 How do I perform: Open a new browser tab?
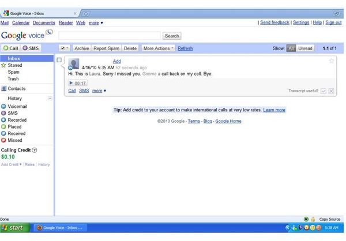[85, 14]
